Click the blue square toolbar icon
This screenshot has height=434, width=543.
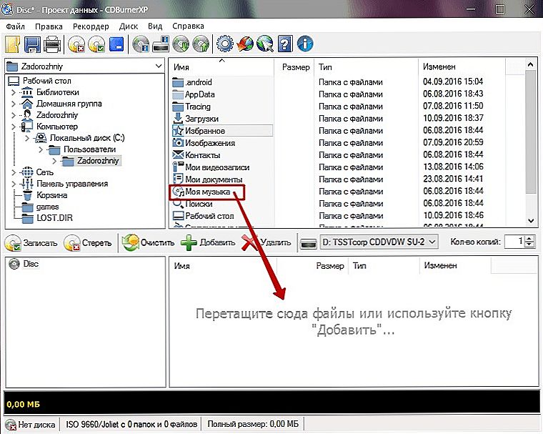[116, 44]
